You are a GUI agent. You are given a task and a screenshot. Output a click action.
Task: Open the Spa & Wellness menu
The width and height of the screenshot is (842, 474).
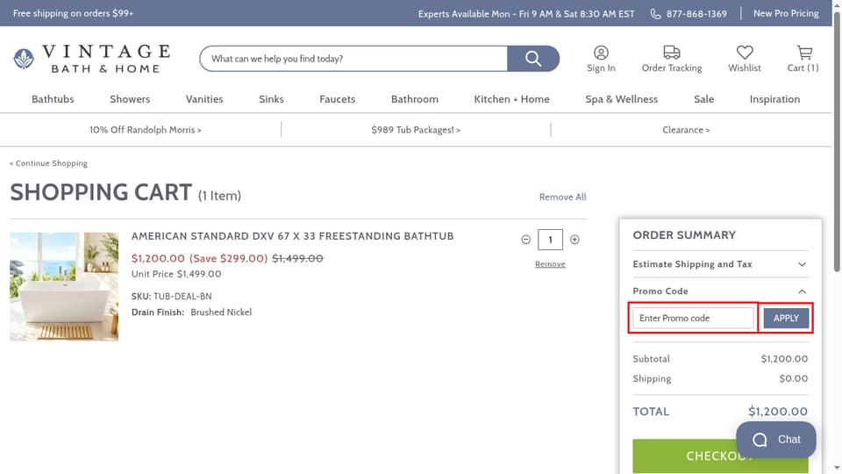(x=621, y=99)
